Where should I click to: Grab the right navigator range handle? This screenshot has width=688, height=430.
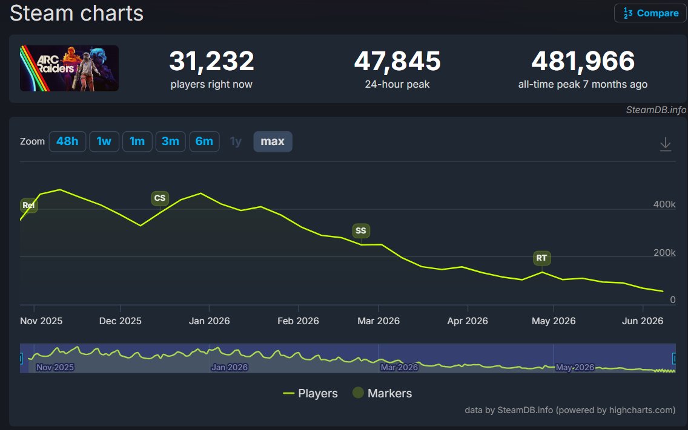[x=675, y=359]
